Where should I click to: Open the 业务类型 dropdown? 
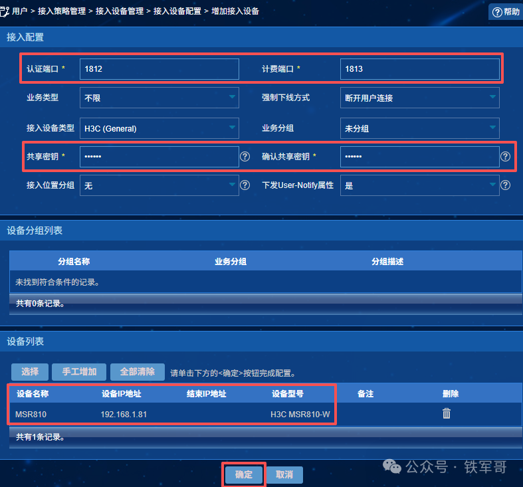coord(159,98)
